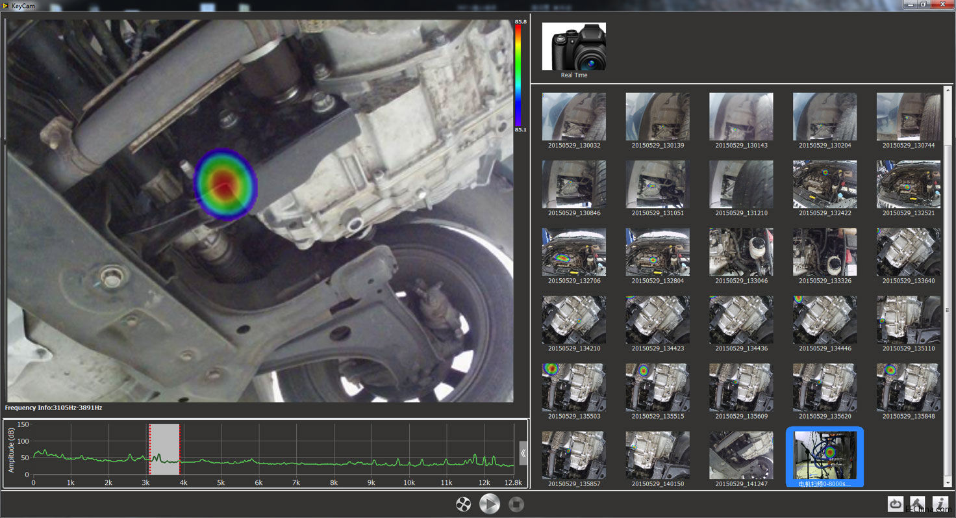
Task: Click the Real Time camera icon
Action: [573, 47]
